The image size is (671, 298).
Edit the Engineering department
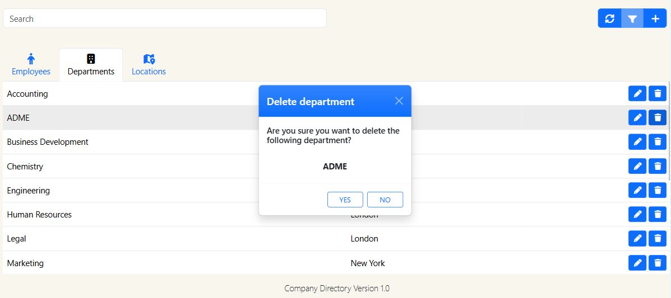tap(637, 190)
